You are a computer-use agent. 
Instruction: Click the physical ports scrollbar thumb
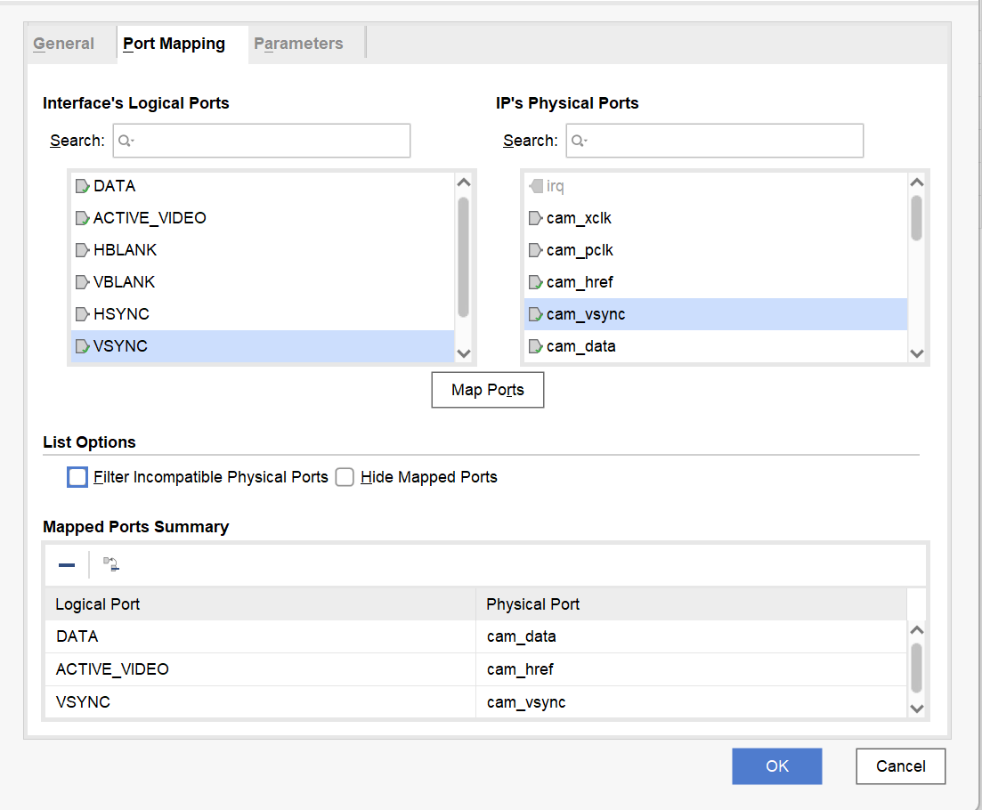pyautogui.click(x=917, y=218)
